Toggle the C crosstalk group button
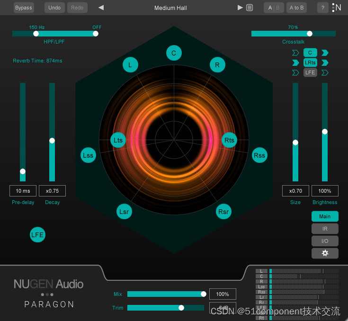Image resolution: width=348 pixels, height=321 pixels. coord(310,53)
